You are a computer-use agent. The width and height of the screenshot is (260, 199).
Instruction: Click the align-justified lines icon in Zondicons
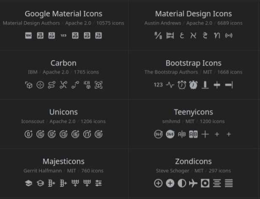[x=229, y=183]
